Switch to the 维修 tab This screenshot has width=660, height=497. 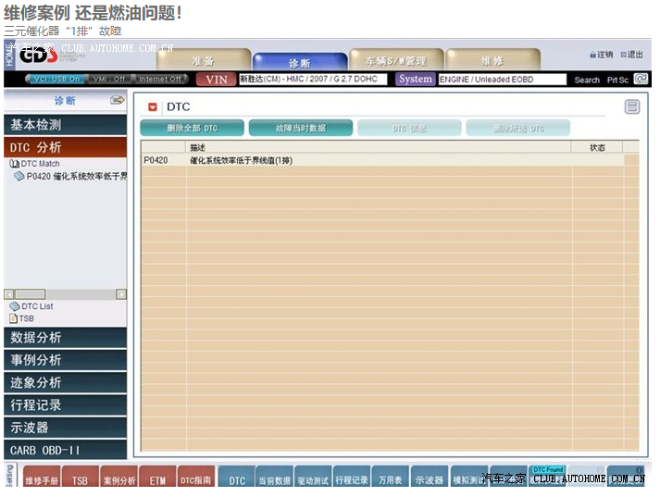[x=492, y=60]
